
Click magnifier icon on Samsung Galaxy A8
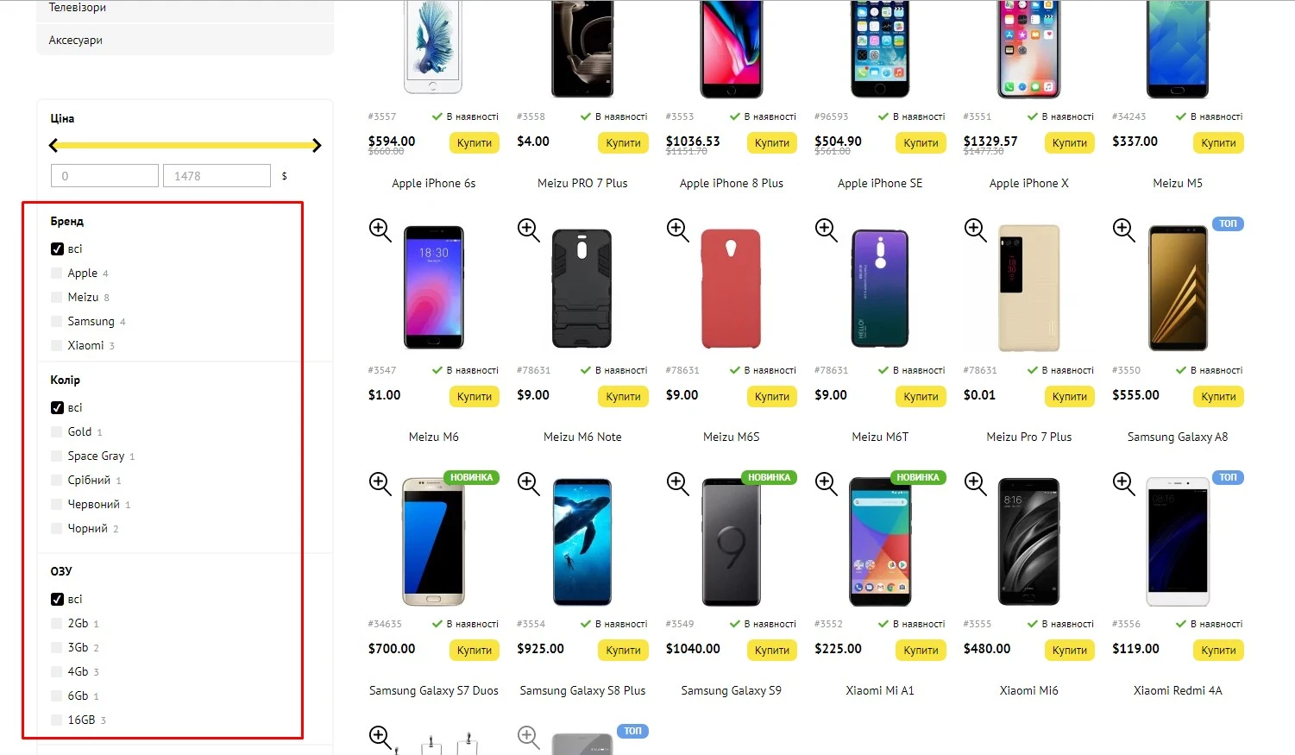pyautogui.click(x=1124, y=230)
